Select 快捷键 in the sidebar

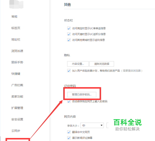(16, 74)
